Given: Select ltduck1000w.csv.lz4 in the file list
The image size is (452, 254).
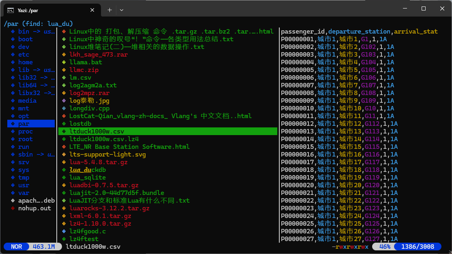Looking at the screenshot, I should pyautogui.click(x=168, y=139).
